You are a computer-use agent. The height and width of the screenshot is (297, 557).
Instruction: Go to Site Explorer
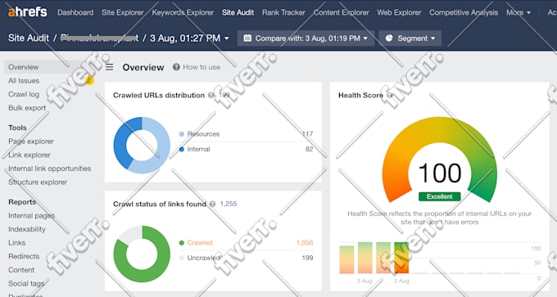coord(123,12)
